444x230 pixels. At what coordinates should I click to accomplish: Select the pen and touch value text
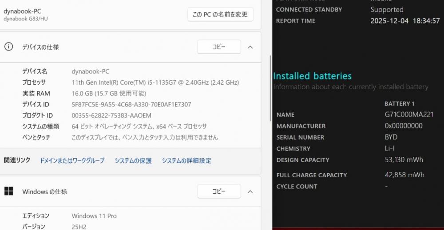145,138
